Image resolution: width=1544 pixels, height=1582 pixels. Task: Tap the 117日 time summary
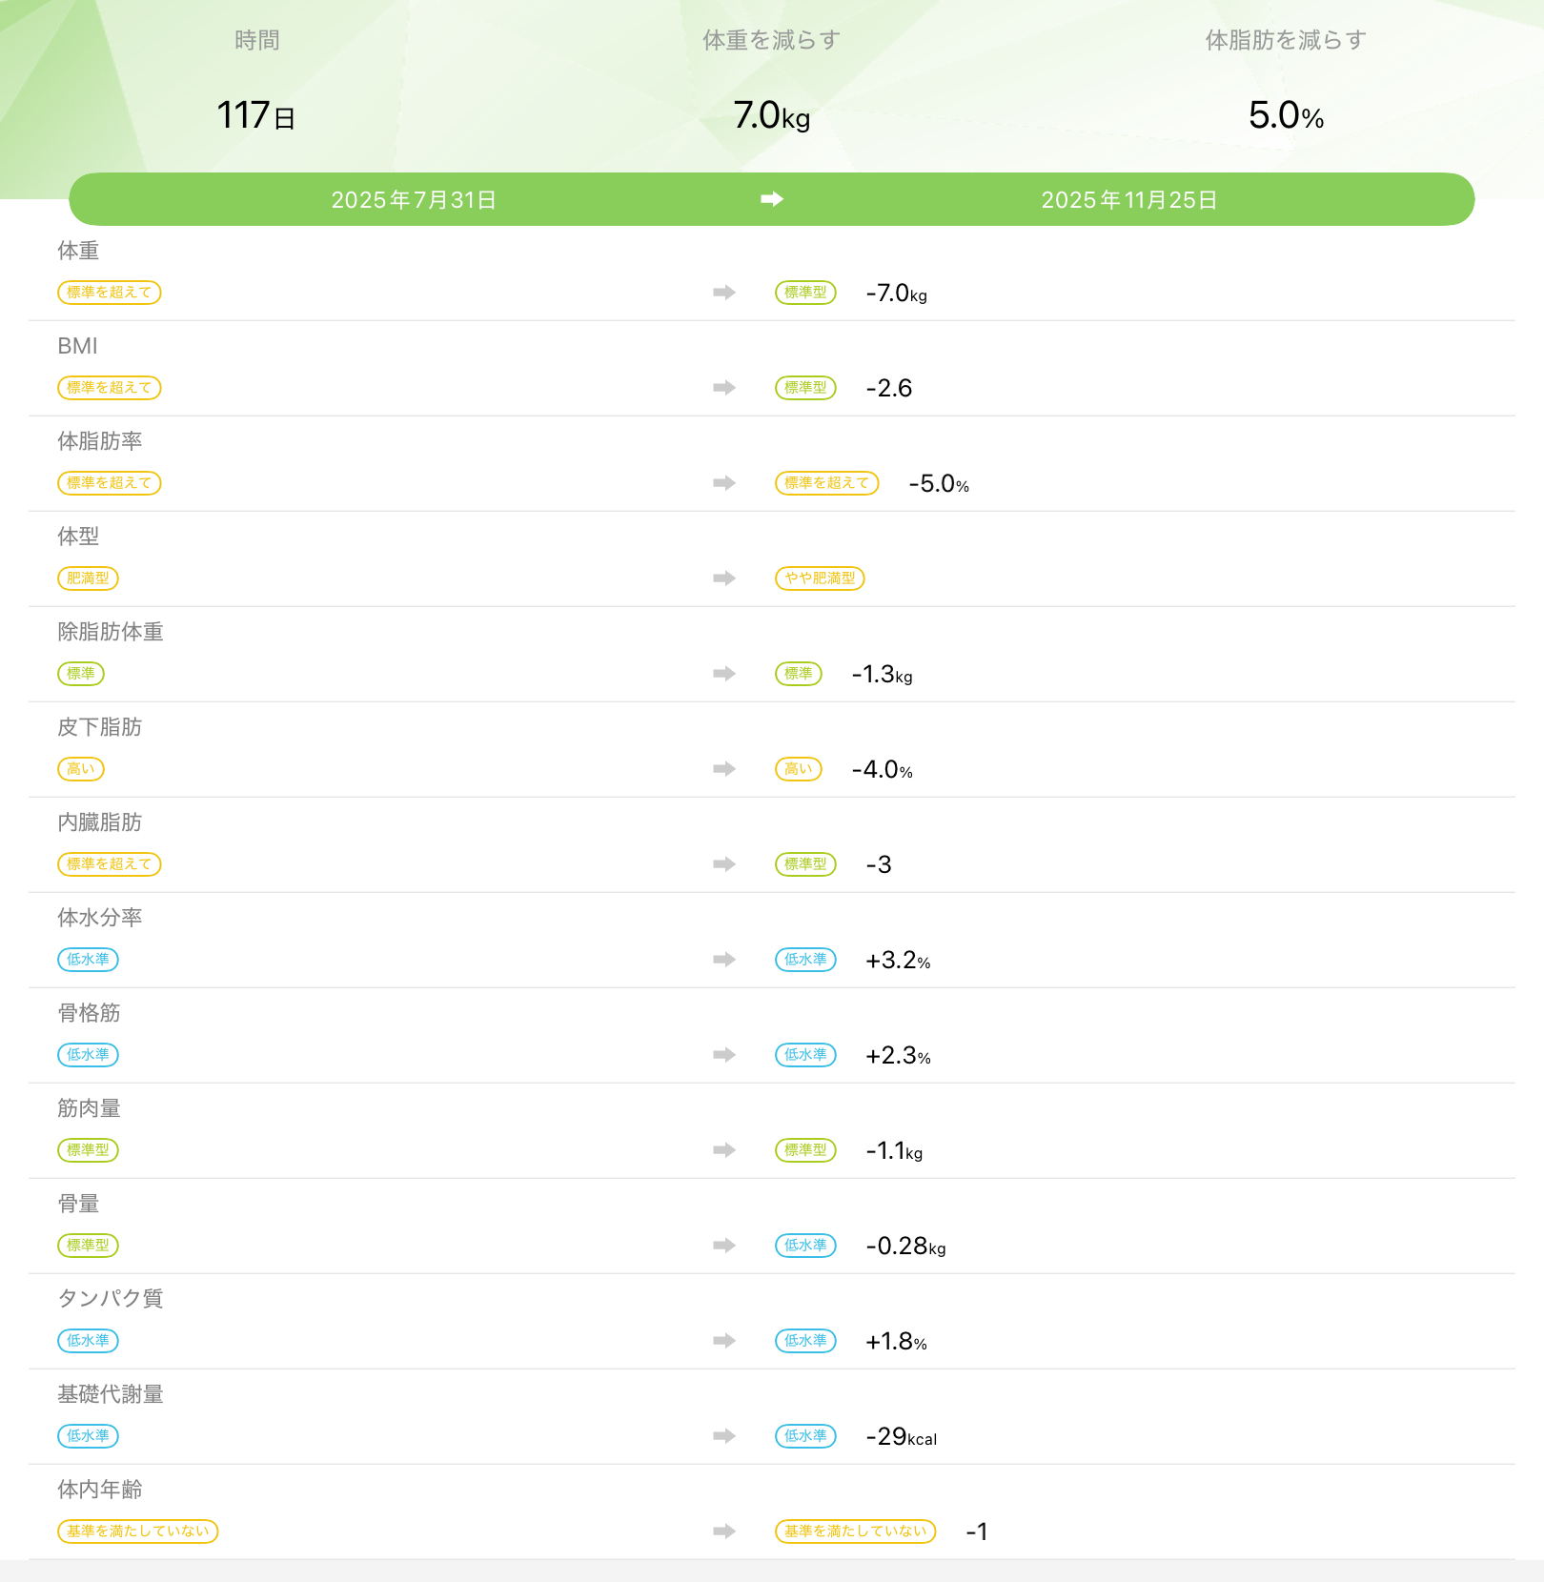(x=255, y=115)
